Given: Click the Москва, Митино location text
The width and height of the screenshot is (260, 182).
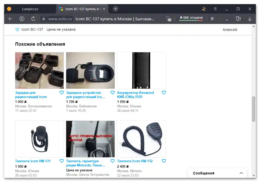Looking at the screenshot, I should click(129, 171).
